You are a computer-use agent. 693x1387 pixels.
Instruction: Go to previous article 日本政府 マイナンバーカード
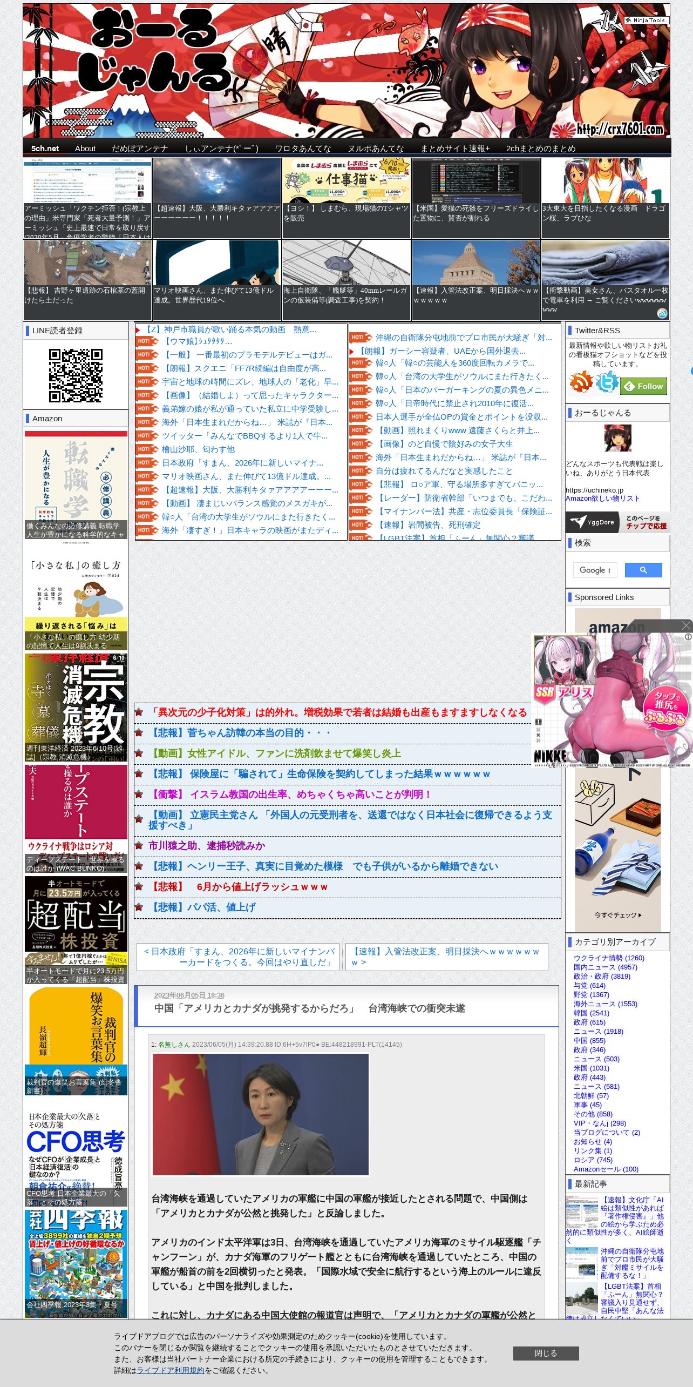[238, 957]
